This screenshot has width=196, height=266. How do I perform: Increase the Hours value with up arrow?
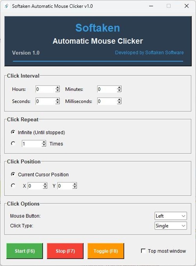tap(58, 88)
